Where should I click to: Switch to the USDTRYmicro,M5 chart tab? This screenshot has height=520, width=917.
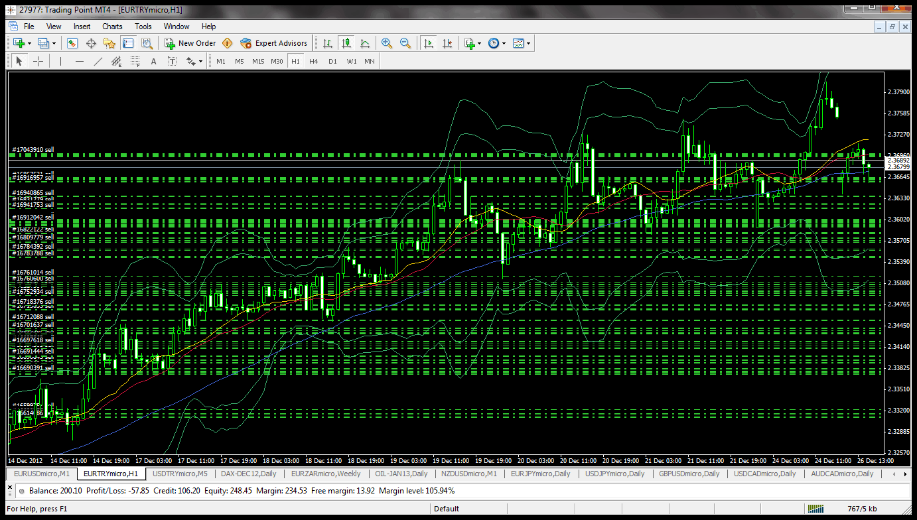point(179,474)
